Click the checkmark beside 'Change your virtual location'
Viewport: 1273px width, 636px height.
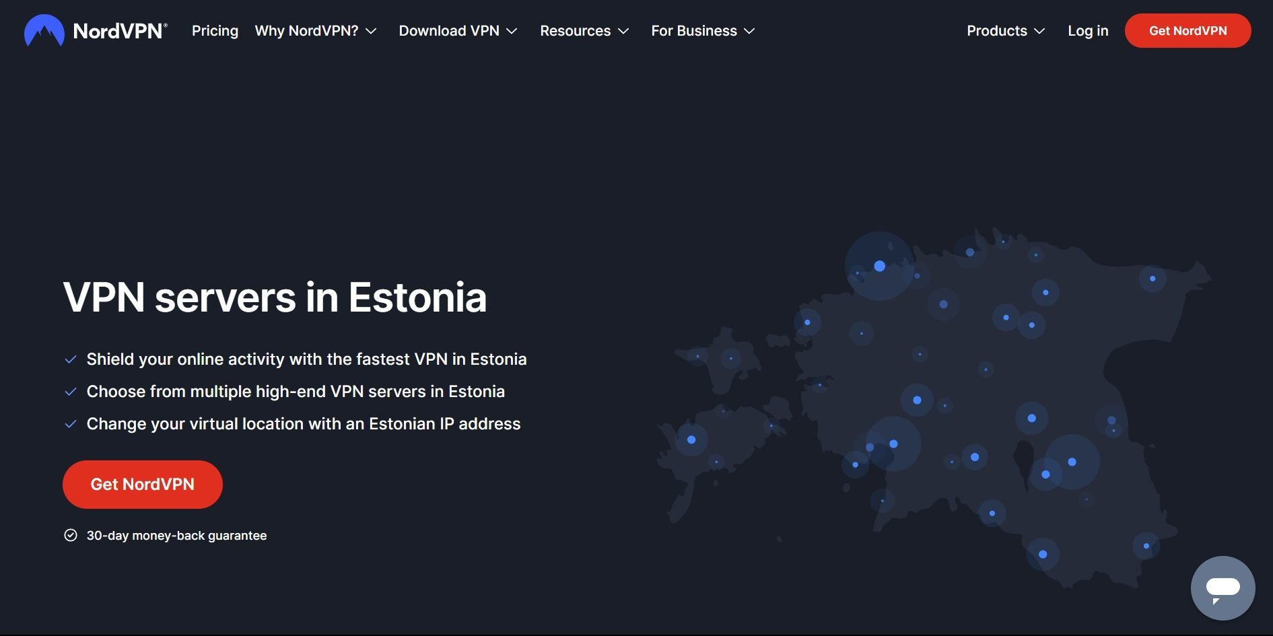click(70, 424)
